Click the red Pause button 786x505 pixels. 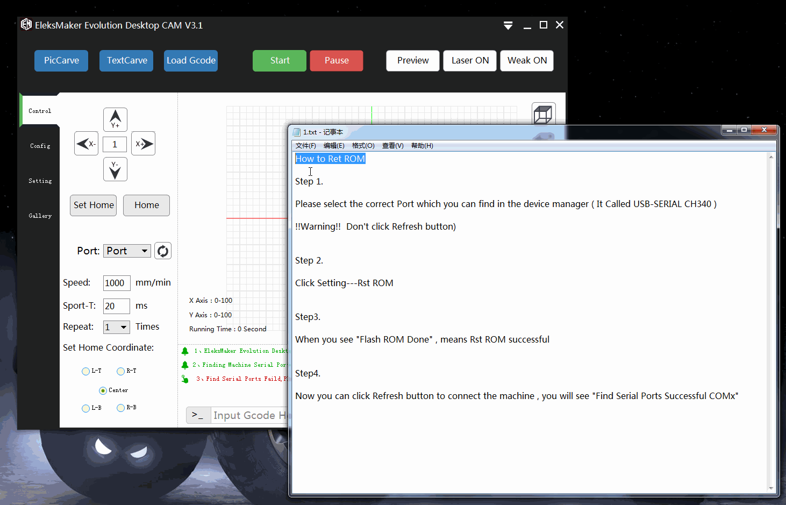click(x=337, y=61)
